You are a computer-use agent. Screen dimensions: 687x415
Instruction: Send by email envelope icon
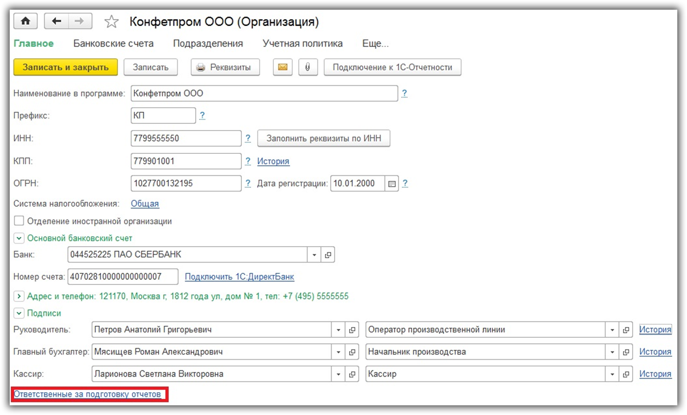tap(283, 67)
